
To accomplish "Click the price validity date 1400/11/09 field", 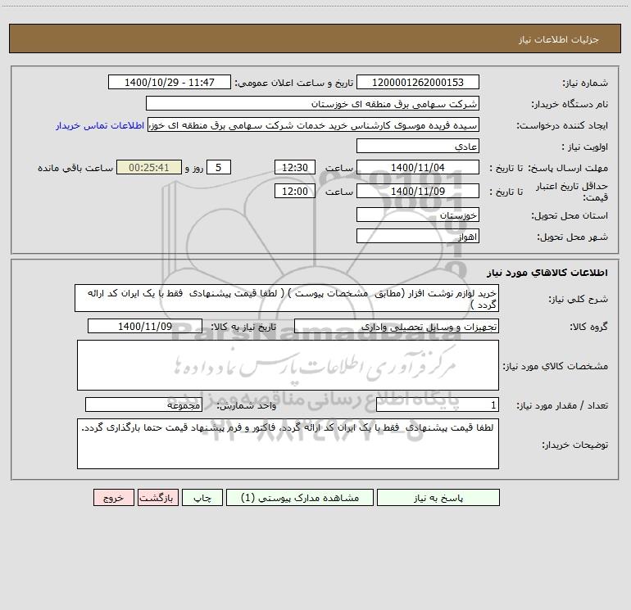I will tap(418, 191).
